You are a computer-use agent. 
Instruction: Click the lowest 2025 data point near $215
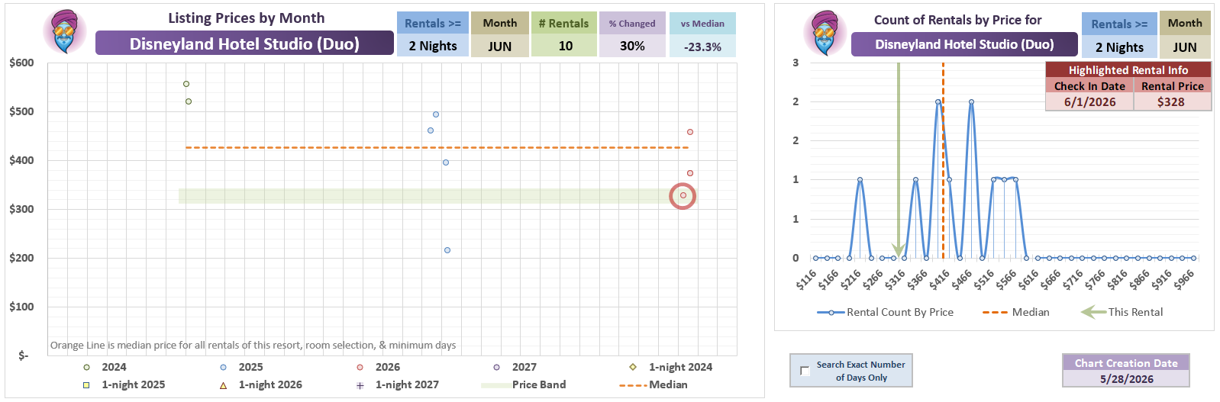point(447,250)
